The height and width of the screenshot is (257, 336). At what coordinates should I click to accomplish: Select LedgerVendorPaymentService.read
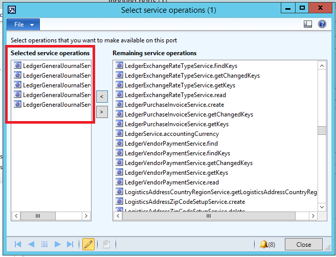172,182
